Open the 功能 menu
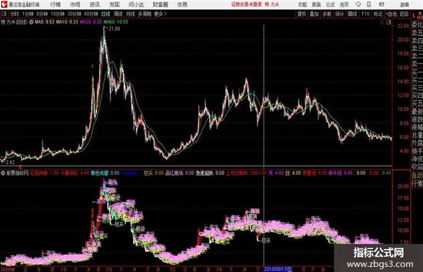 click(303, 4)
